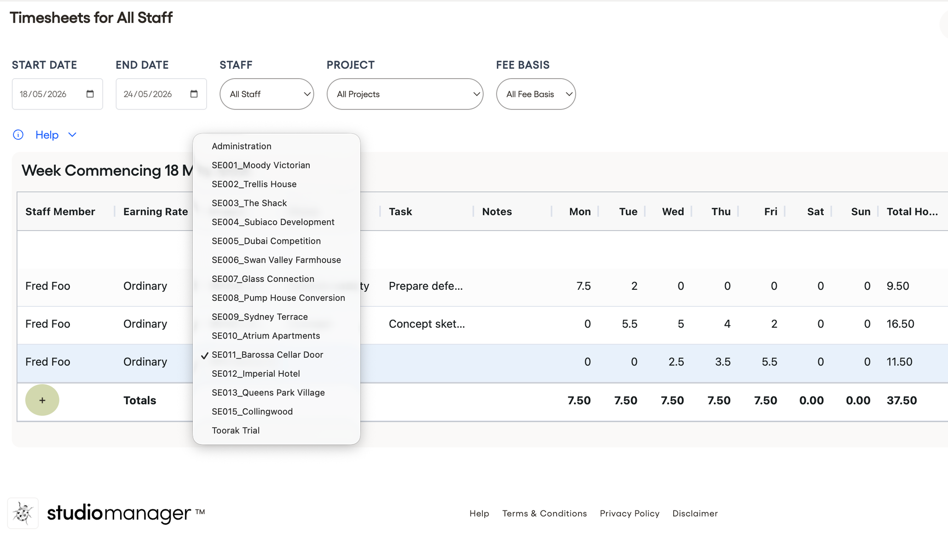Open the footer Help link
This screenshot has width=948, height=533.
[x=479, y=513]
